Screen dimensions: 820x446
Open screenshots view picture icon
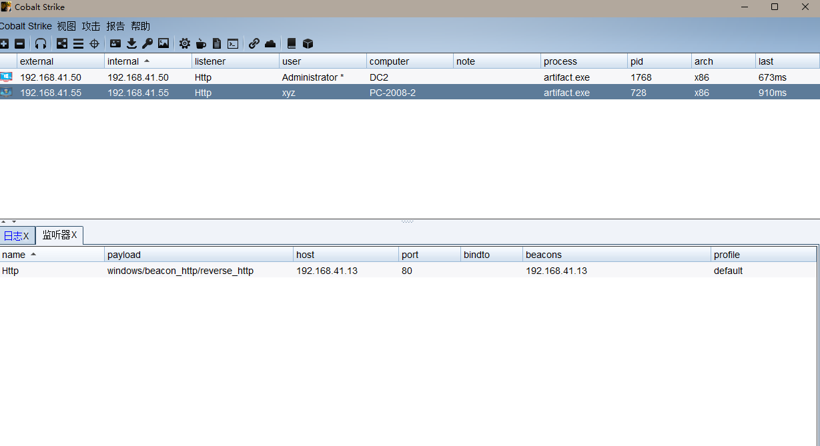point(163,43)
